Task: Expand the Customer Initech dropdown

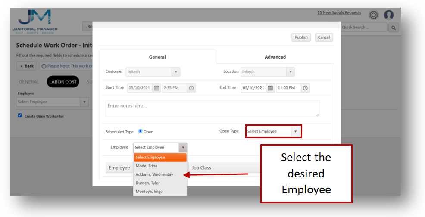Action: 175,72
